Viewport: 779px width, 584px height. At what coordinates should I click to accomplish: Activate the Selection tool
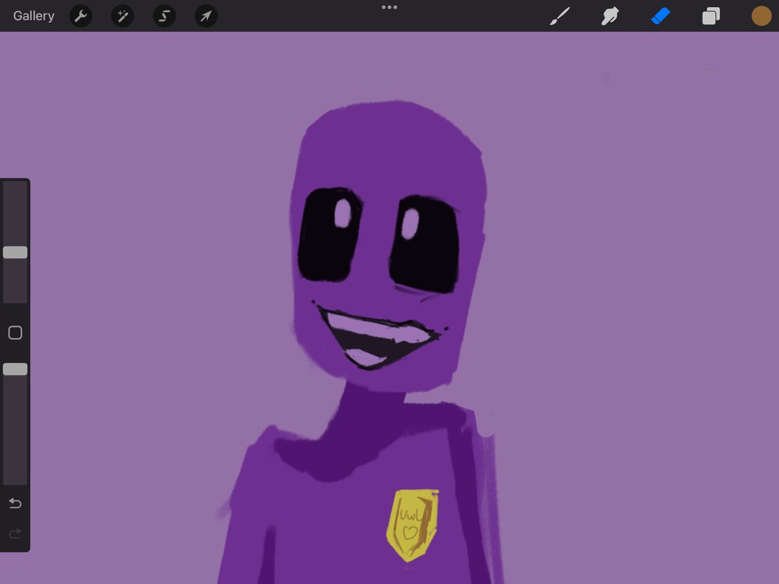[164, 16]
